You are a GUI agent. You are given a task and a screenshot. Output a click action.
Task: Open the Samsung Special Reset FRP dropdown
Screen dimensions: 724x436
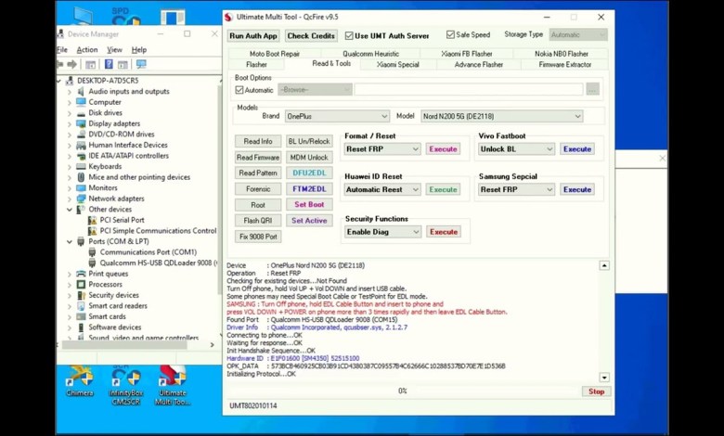coord(516,189)
